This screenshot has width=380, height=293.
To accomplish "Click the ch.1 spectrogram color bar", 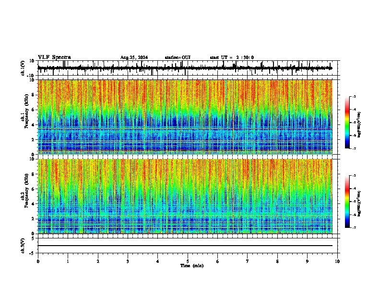I will (347, 123).
